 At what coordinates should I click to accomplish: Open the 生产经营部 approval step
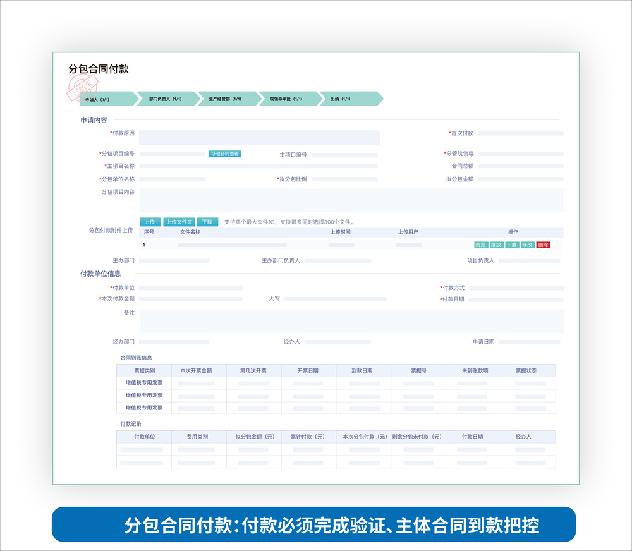pyautogui.click(x=226, y=99)
